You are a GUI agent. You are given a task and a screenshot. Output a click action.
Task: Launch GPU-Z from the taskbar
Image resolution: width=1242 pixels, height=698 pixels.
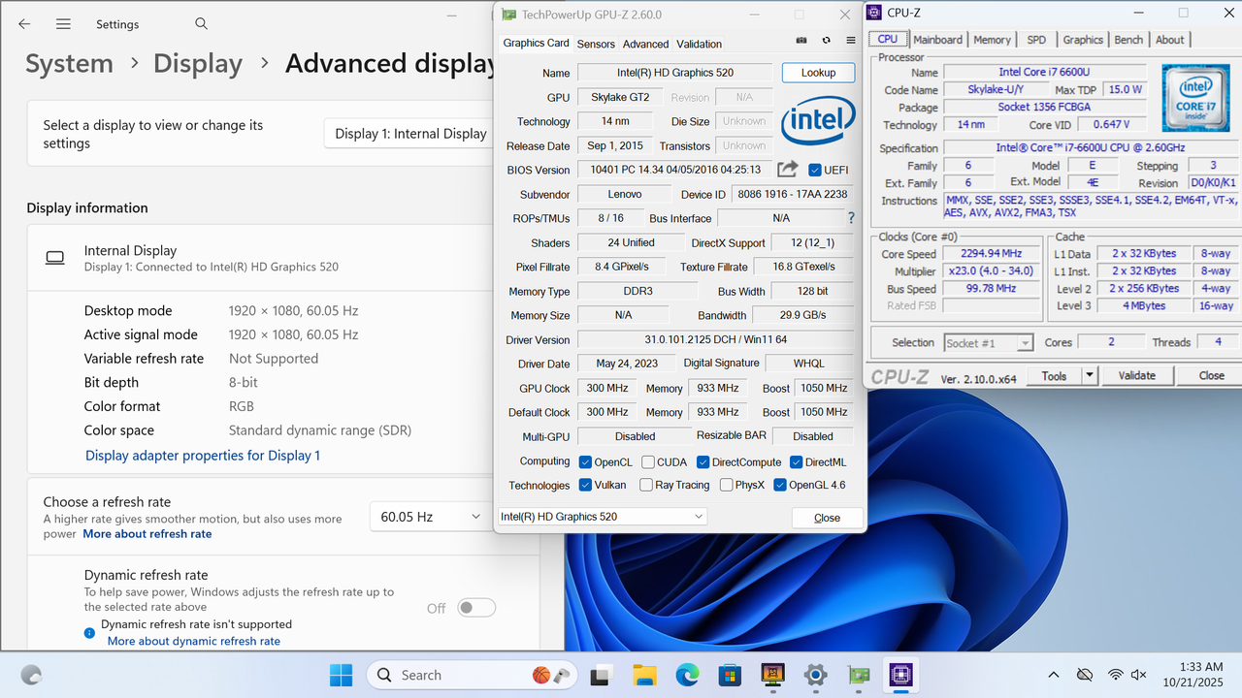pyautogui.click(x=859, y=674)
